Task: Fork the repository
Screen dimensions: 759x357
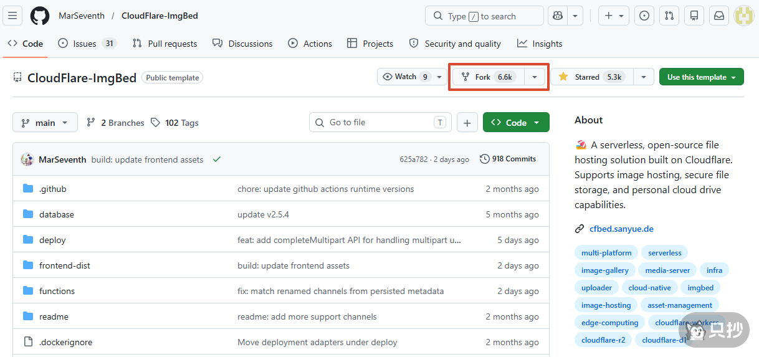Action: [x=489, y=77]
